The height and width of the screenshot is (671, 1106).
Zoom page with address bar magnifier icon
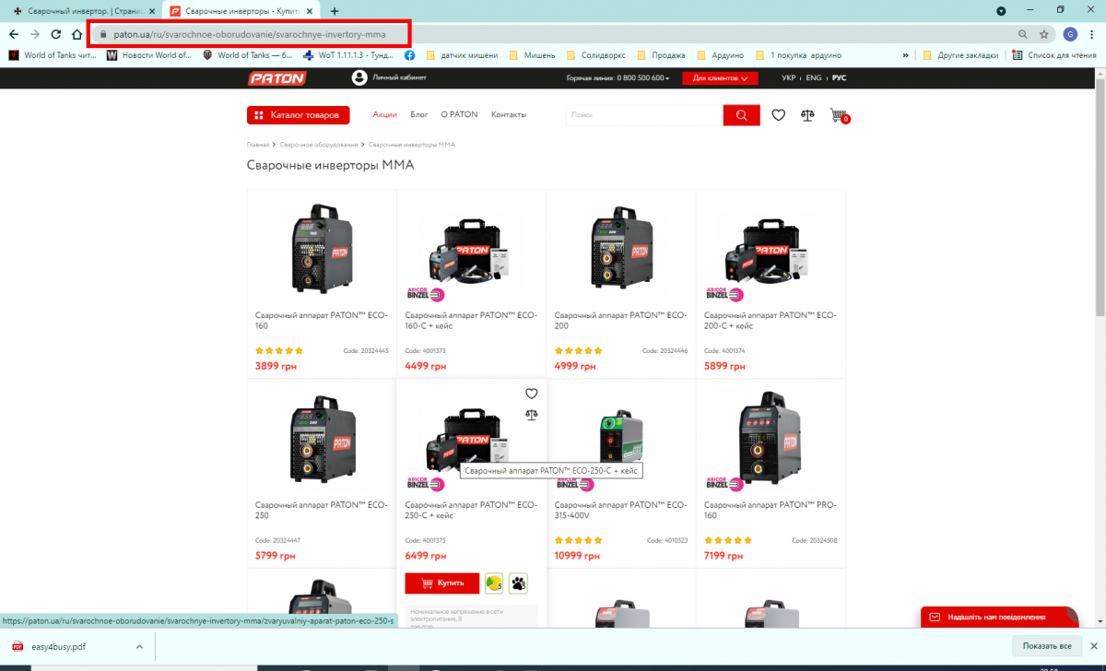1022,34
